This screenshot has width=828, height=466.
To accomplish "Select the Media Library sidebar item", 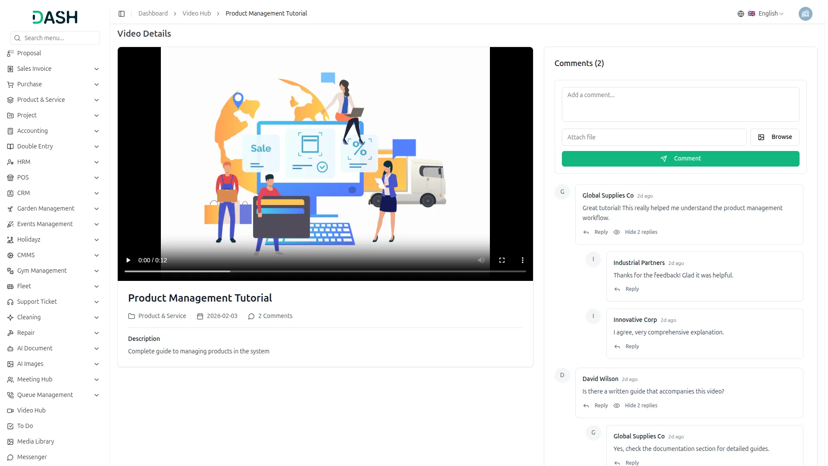I will click(x=35, y=441).
